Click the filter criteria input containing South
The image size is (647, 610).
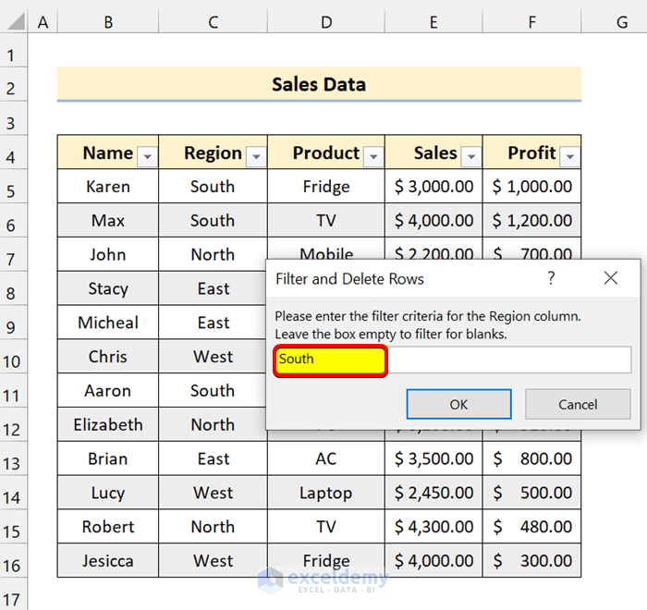(452, 360)
